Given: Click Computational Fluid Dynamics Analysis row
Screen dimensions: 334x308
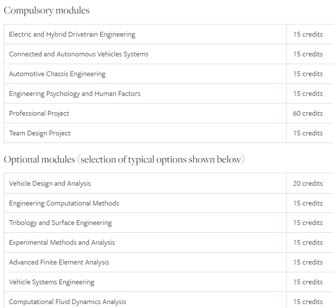Looking at the screenshot, I should [169, 300].
